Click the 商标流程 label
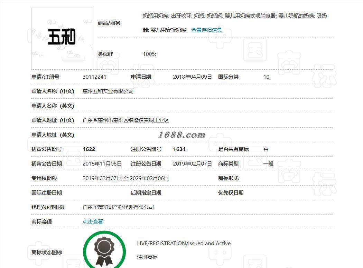 42,222
